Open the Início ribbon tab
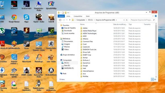The width and height of the screenshot is (165, 93). 68,16
